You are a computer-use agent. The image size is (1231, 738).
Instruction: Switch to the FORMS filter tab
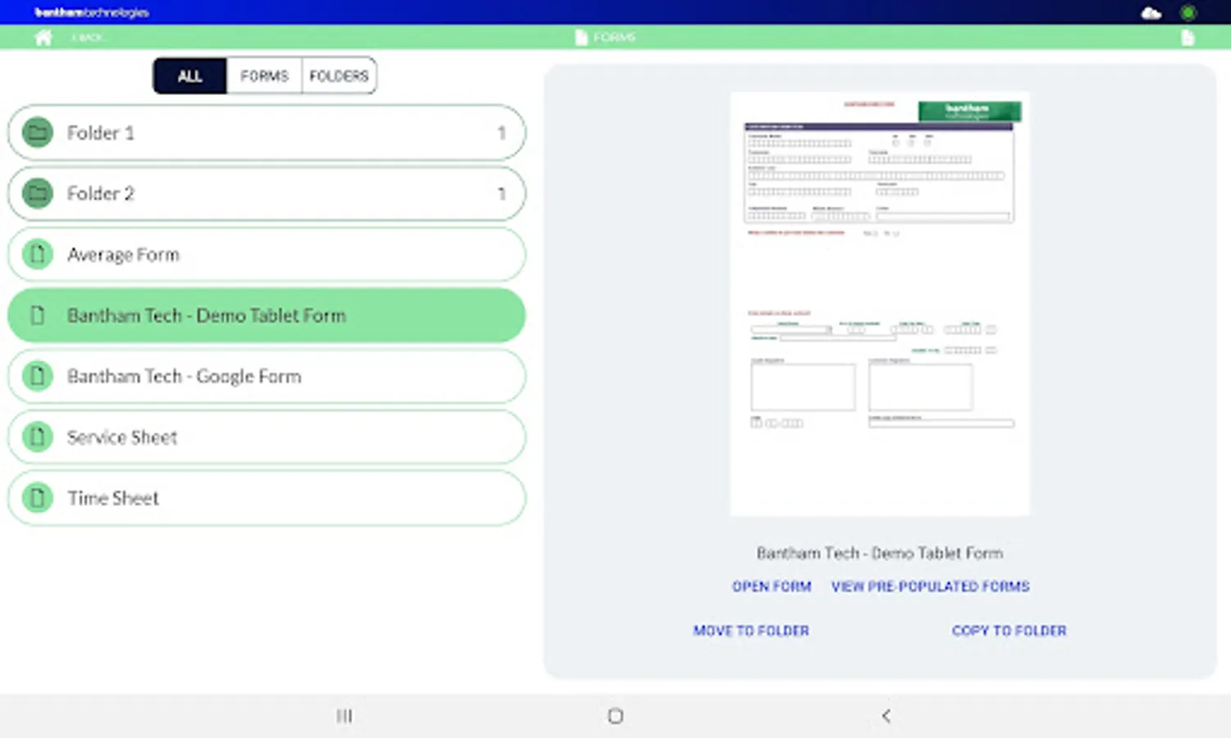264,75
